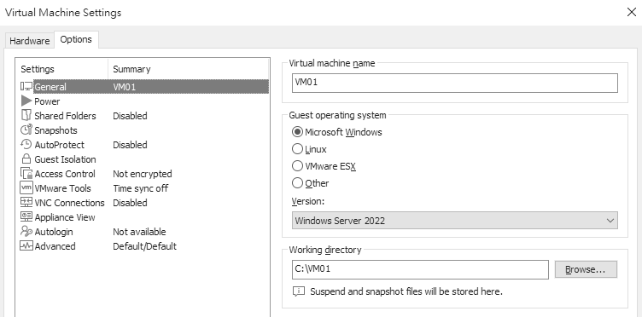
Task: Click the 'VM01' summary in General row
Action: point(124,87)
